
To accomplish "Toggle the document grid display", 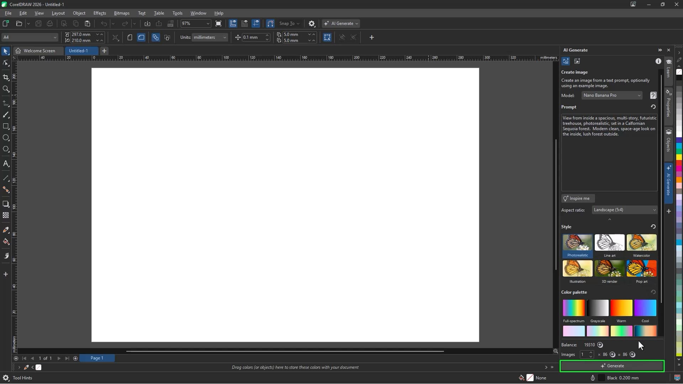I will [x=244, y=23].
